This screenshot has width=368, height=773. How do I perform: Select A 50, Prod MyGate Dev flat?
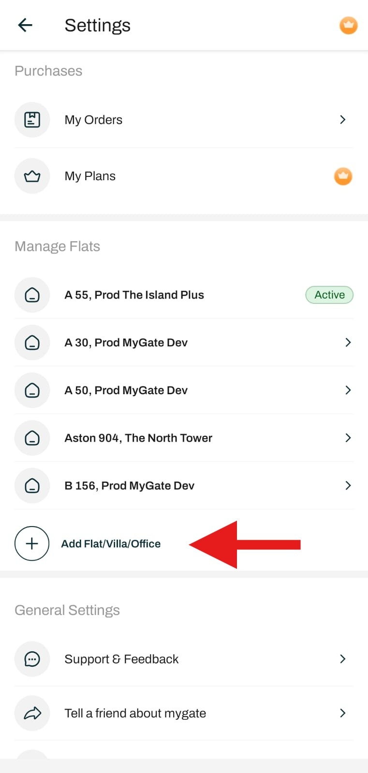tap(184, 390)
